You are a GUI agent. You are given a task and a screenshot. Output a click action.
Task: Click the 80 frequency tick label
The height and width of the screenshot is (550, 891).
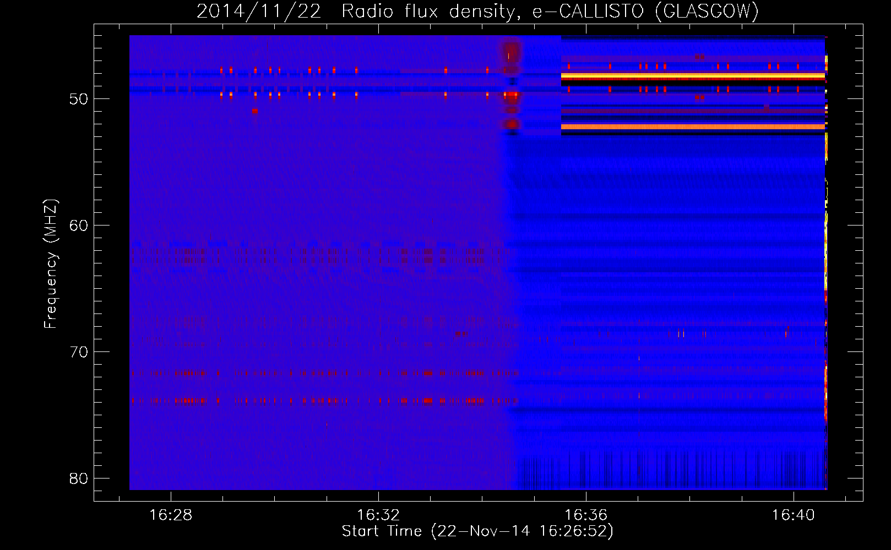coord(79,479)
